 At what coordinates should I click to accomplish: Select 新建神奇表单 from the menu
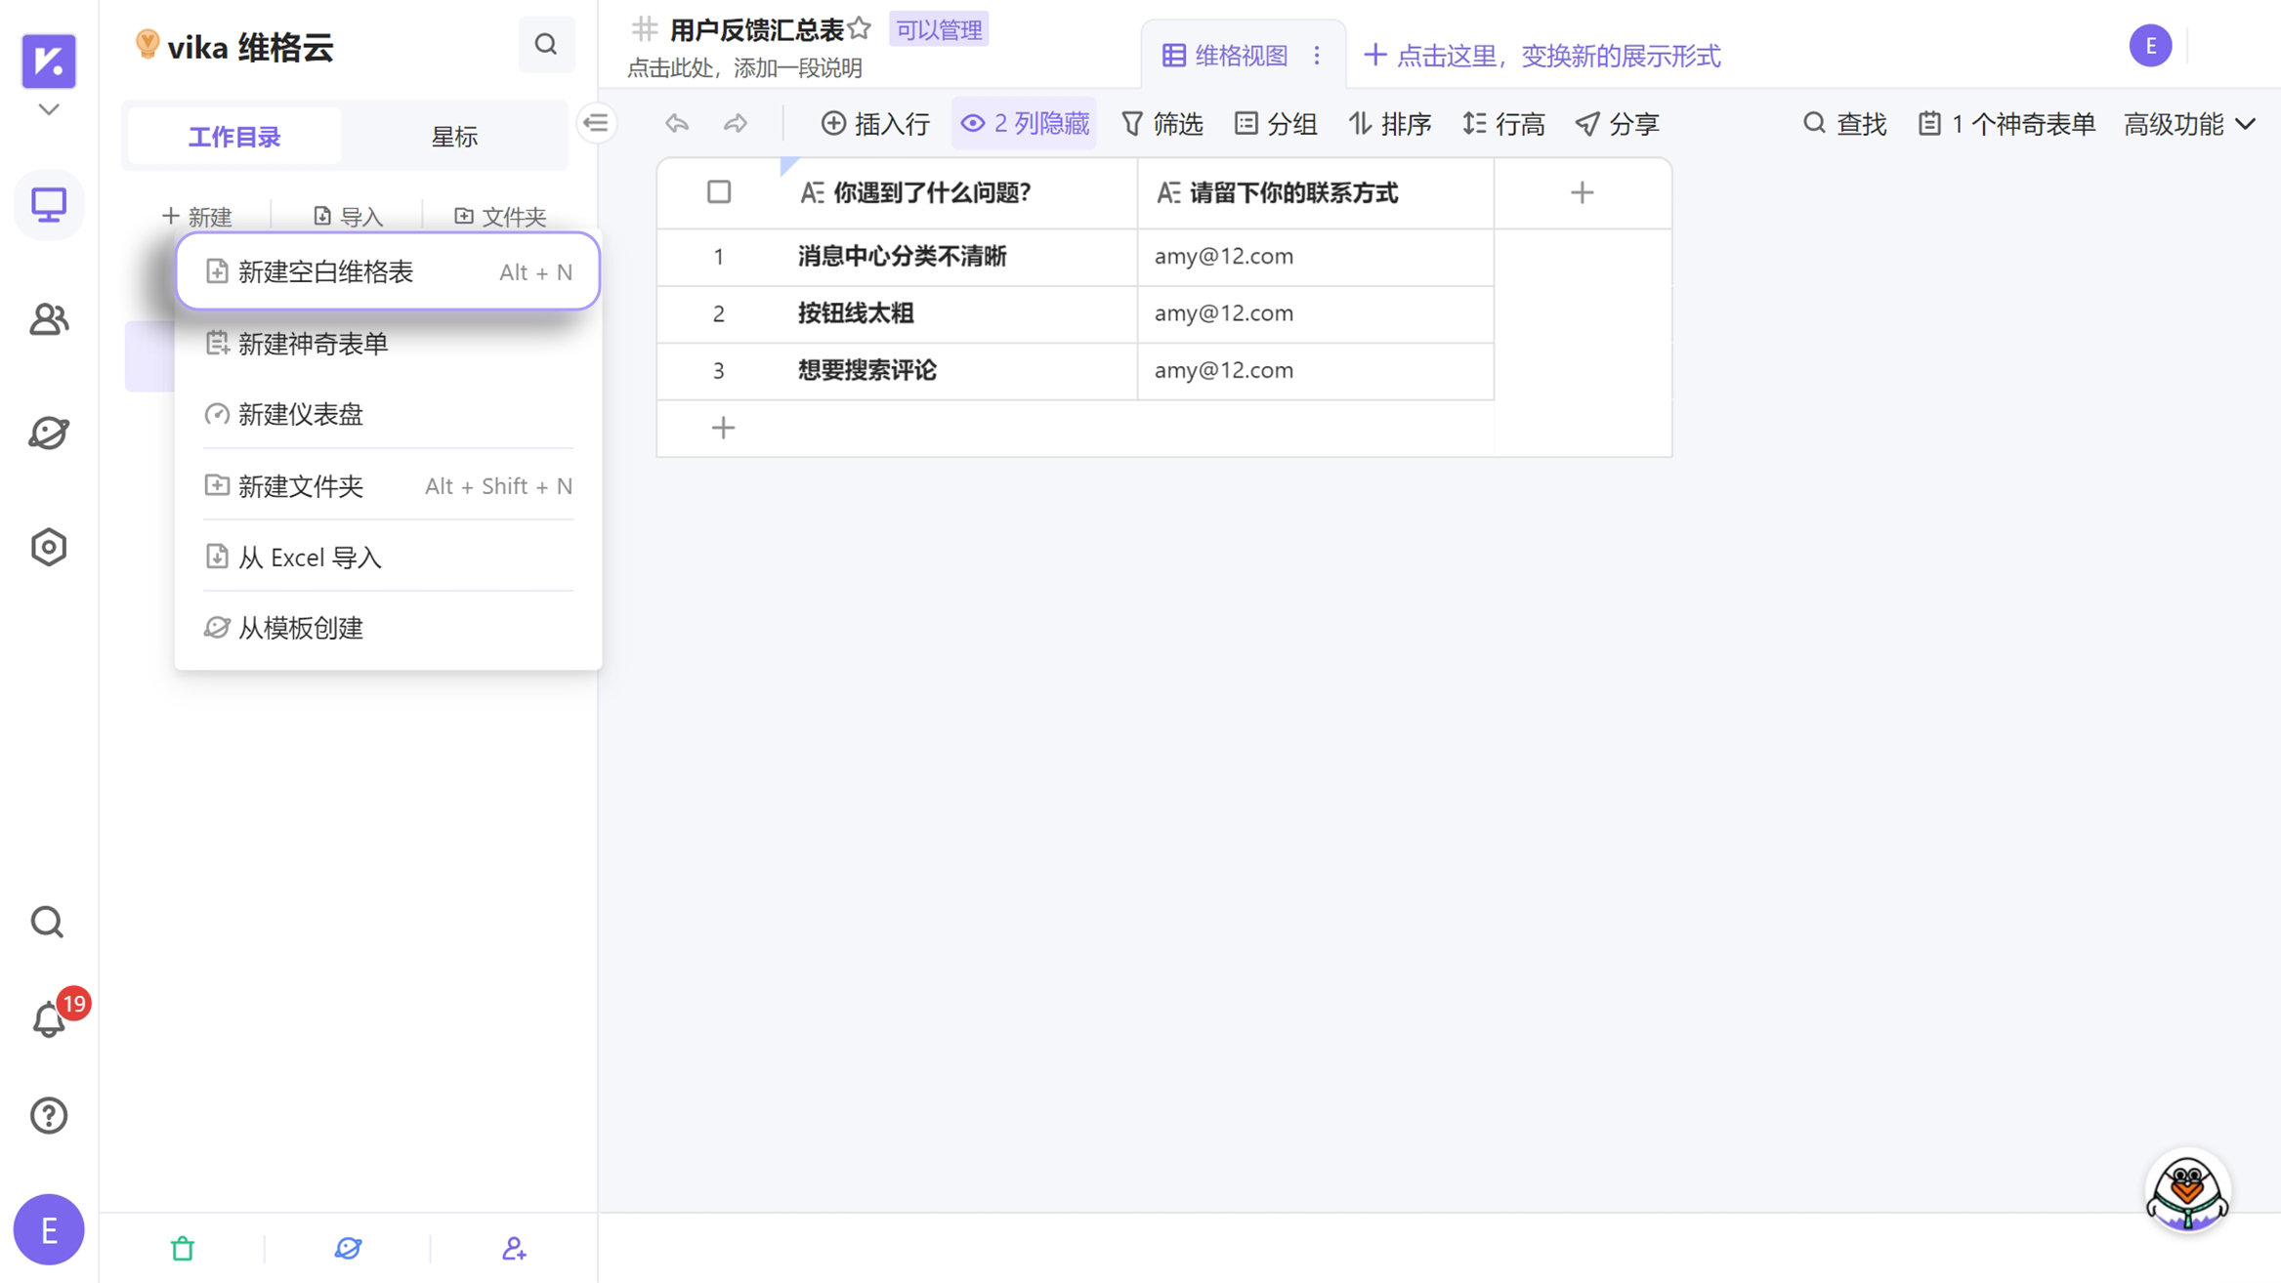click(x=313, y=344)
